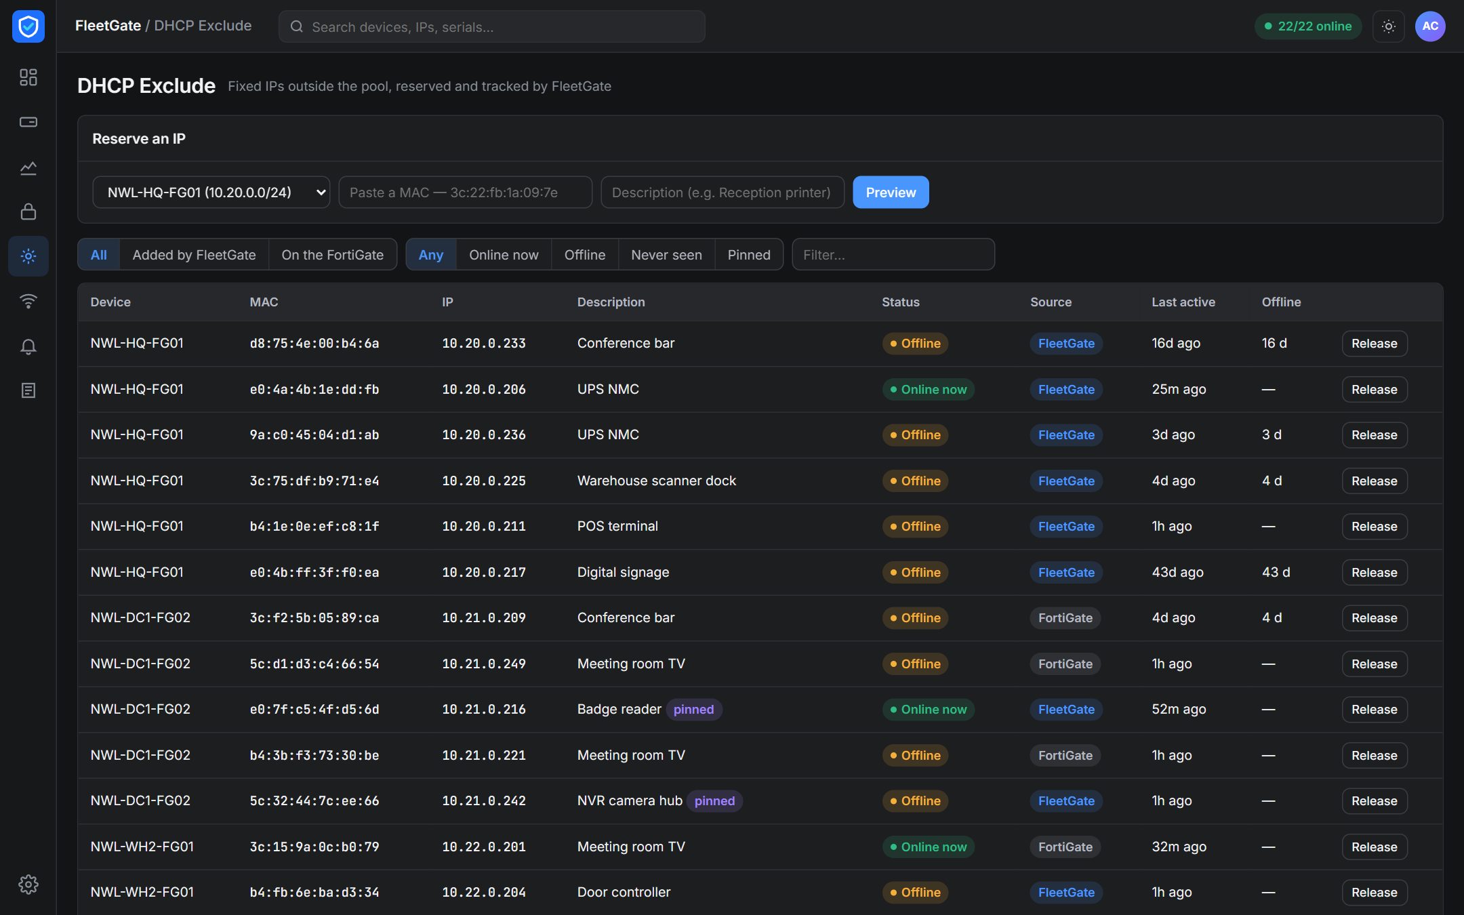Expand the NWL-HQ-FG01 device dropdown
Screen dimensions: 1464x915
pos(211,192)
